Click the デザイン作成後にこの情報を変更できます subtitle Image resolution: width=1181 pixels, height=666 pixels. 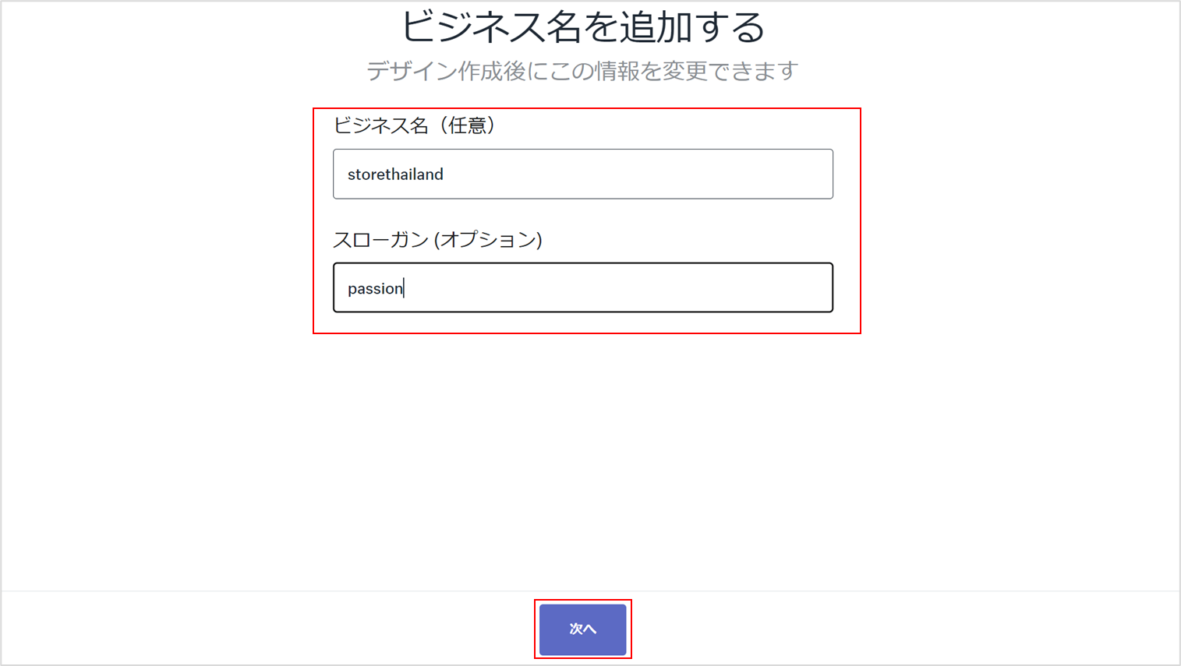click(582, 71)
